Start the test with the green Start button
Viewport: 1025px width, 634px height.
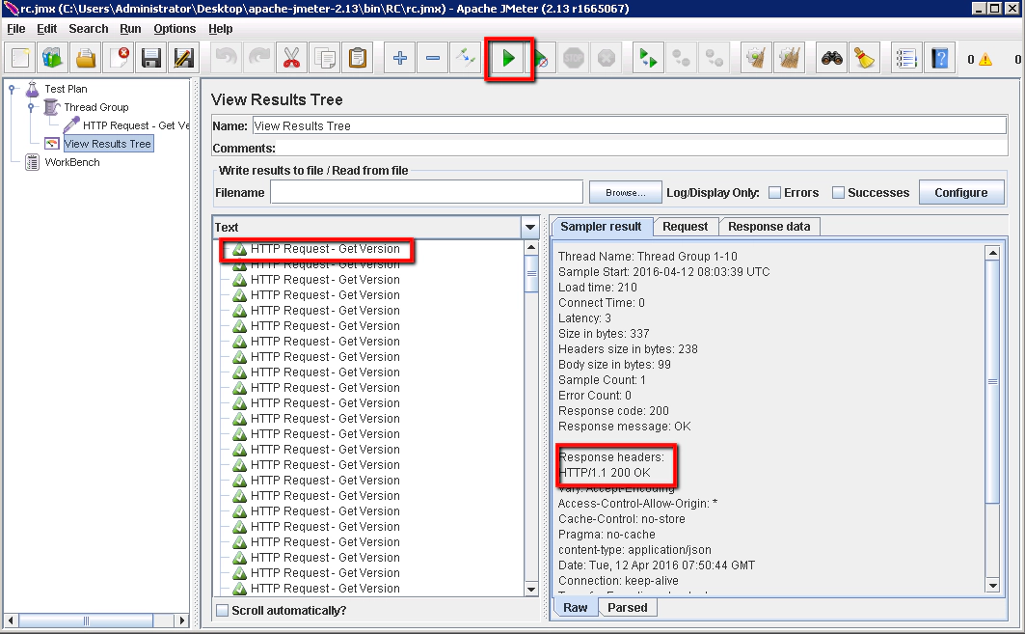tap(510, 58)
